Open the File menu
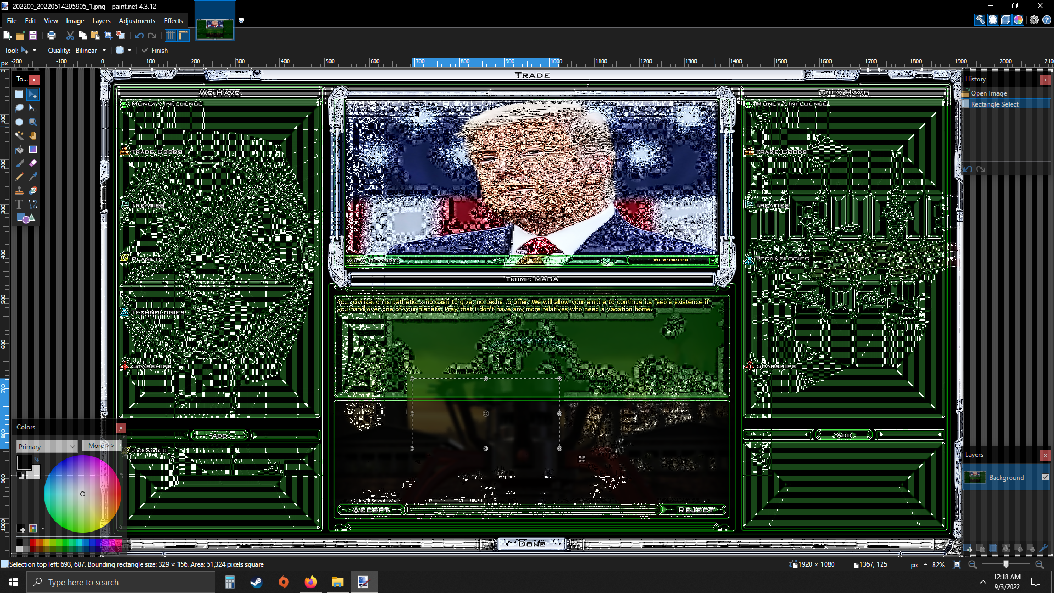The width and height of the screenshot is (1054, 593). (x=12, y=21)
